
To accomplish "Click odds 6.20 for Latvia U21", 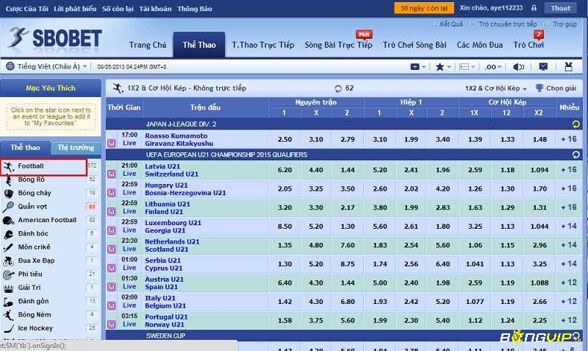I will 284,170.
